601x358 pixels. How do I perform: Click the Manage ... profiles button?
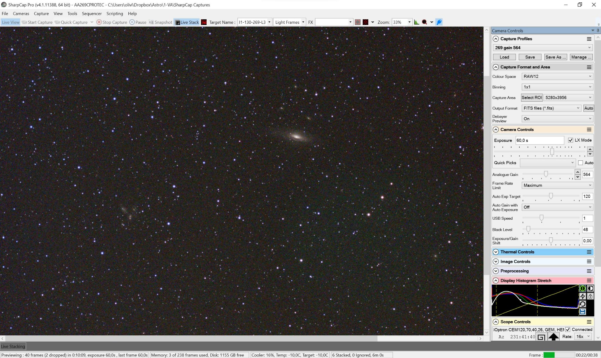click(581, 57)
